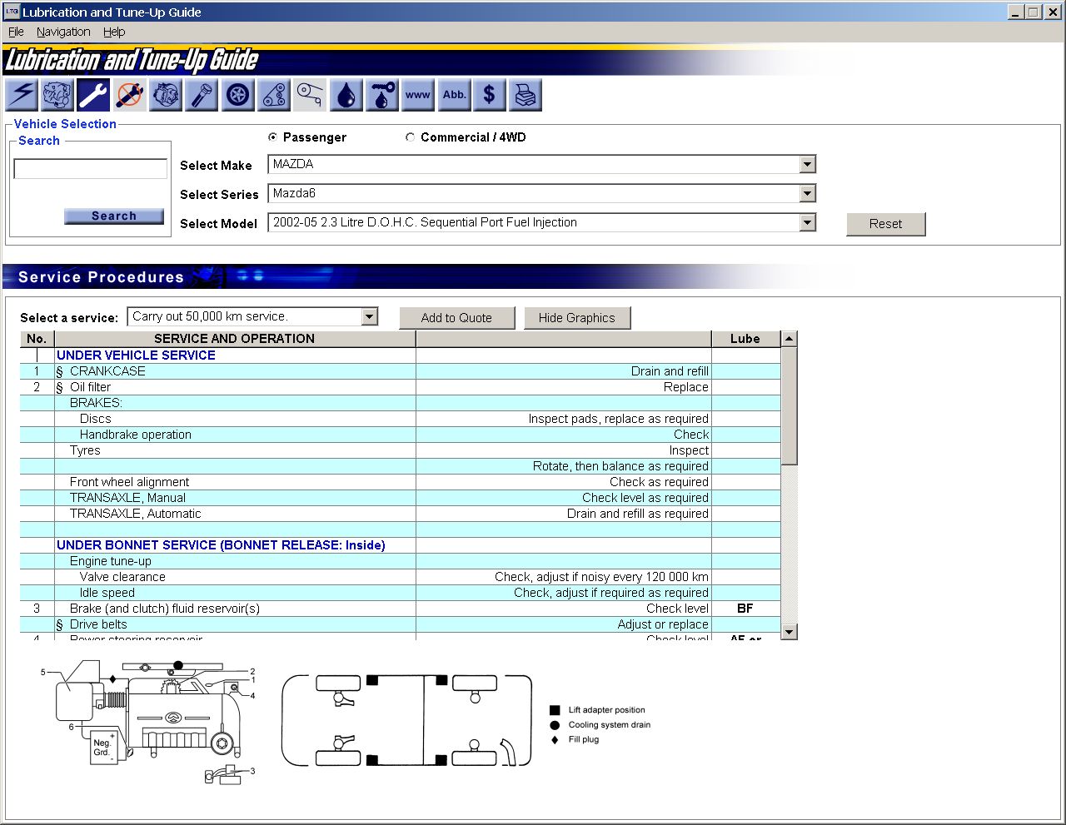This screenshot has height=825, width=1066.
Task: Open the bolt torque icon
Action: click(202, 95)
